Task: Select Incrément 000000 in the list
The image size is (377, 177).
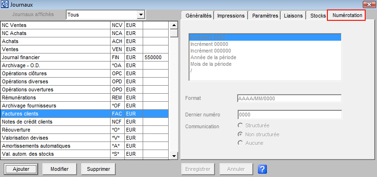Action: coord(265,51)
